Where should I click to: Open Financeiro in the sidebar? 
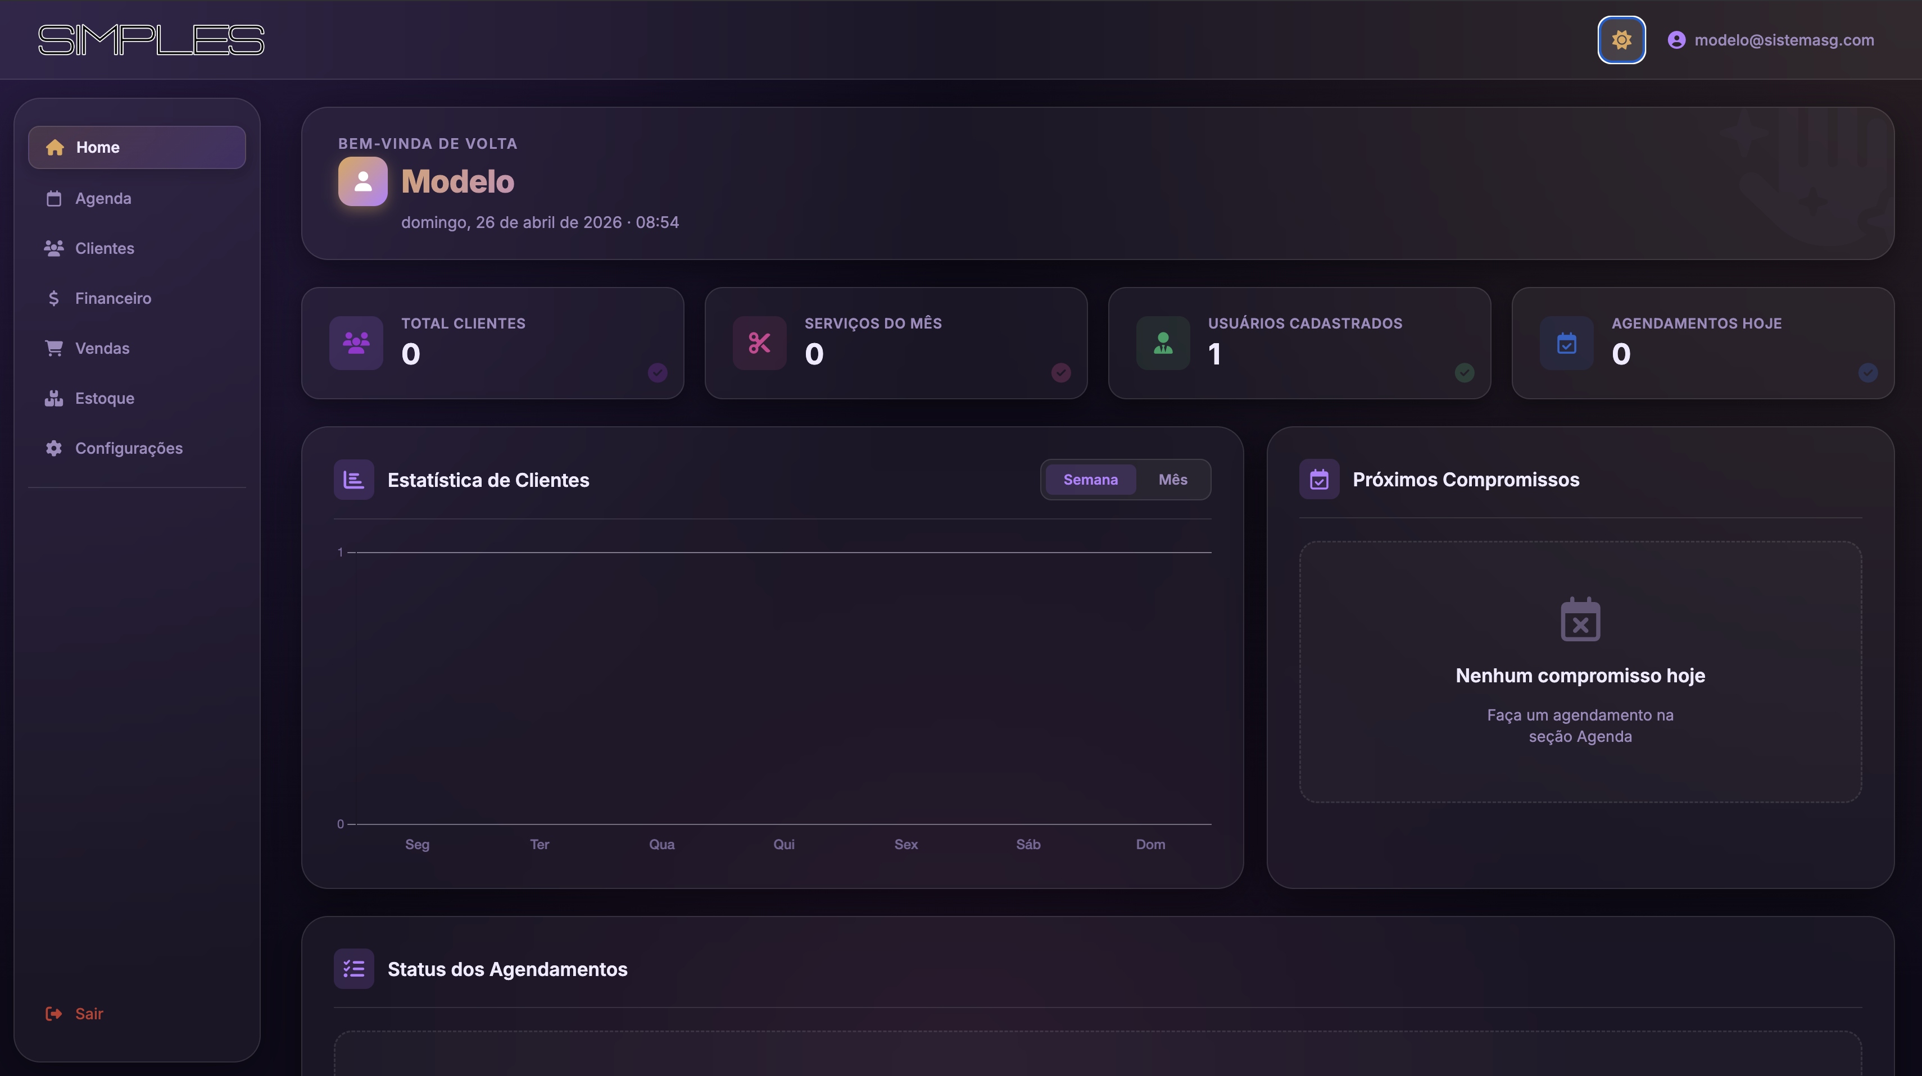[x=137, y=298]
